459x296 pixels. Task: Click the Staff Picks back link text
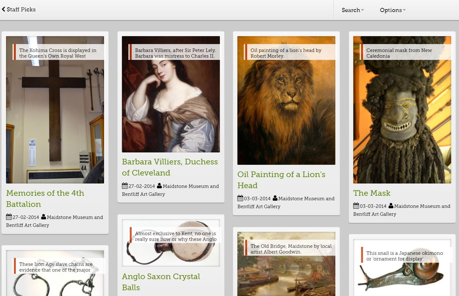[x=21, y=10]
